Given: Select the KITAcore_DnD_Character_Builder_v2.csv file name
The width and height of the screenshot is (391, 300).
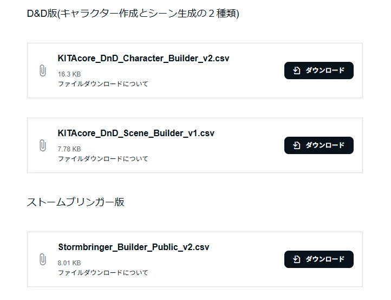Looking at the screenshot, I should coord(144,59).
